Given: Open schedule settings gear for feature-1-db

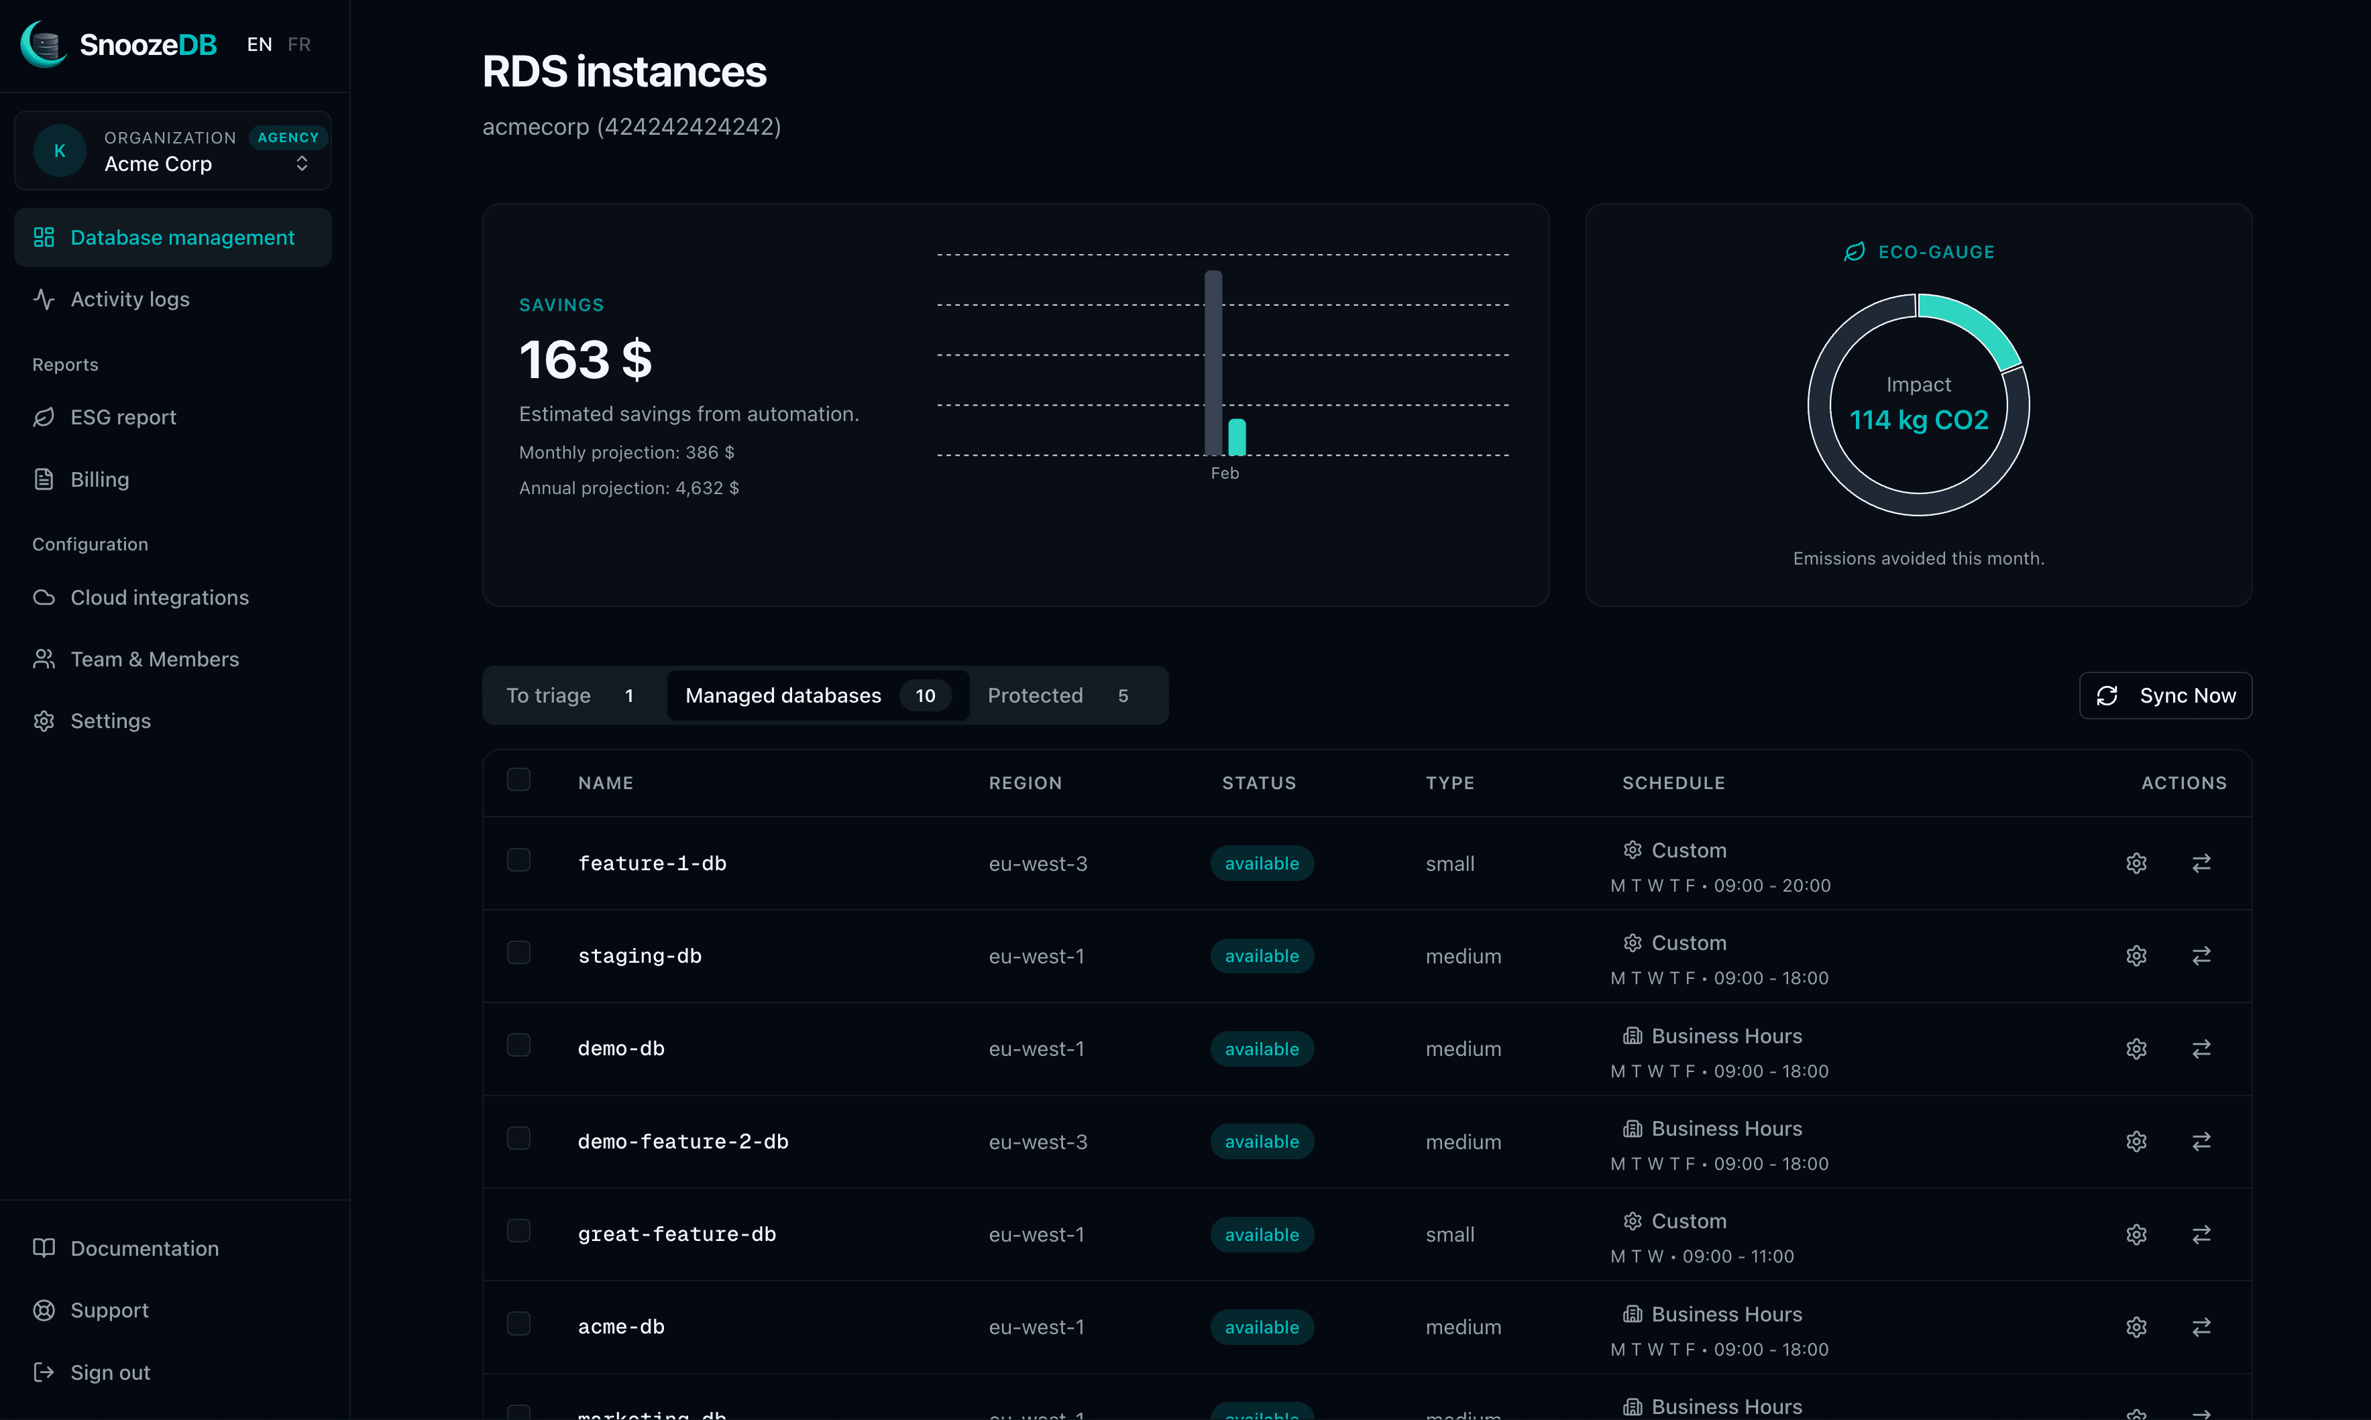Looking at the screenshot, I should (2136, 862).
